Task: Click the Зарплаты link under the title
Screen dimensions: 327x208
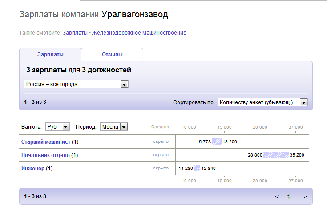Action: click(x=75, y=33)
